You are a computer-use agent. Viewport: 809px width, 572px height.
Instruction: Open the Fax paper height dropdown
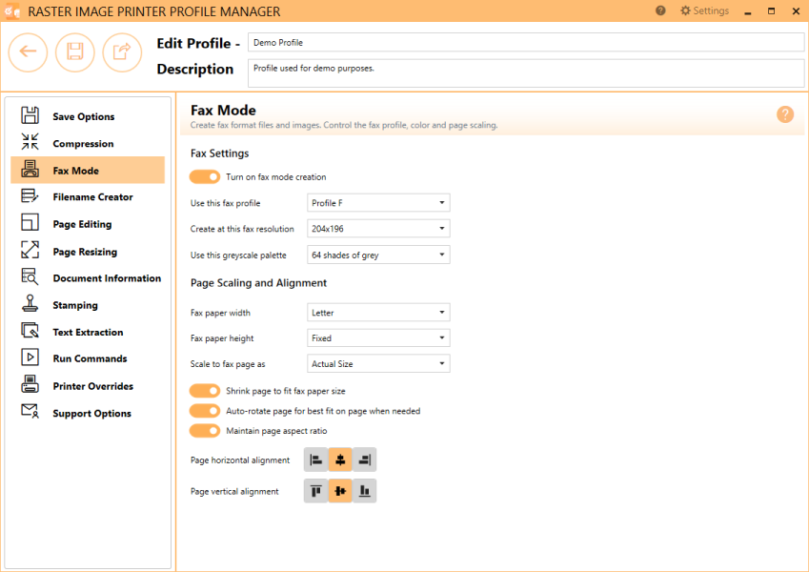tap(378, 338)
